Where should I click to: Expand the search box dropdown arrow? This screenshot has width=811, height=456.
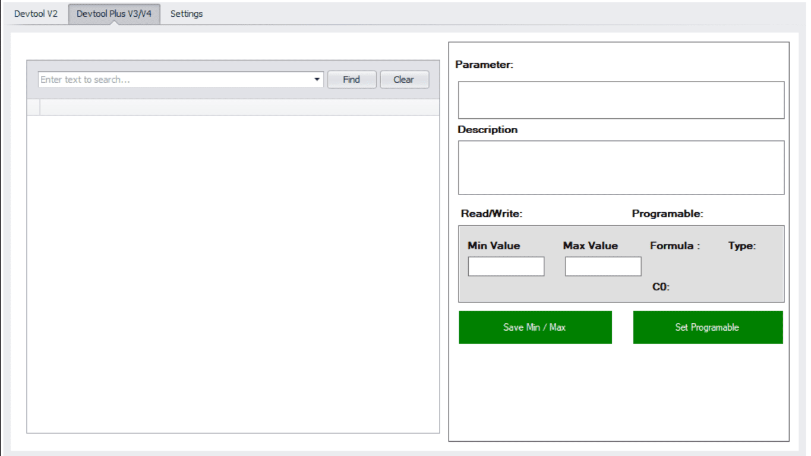pyautogui.click(x=317, y=80)
